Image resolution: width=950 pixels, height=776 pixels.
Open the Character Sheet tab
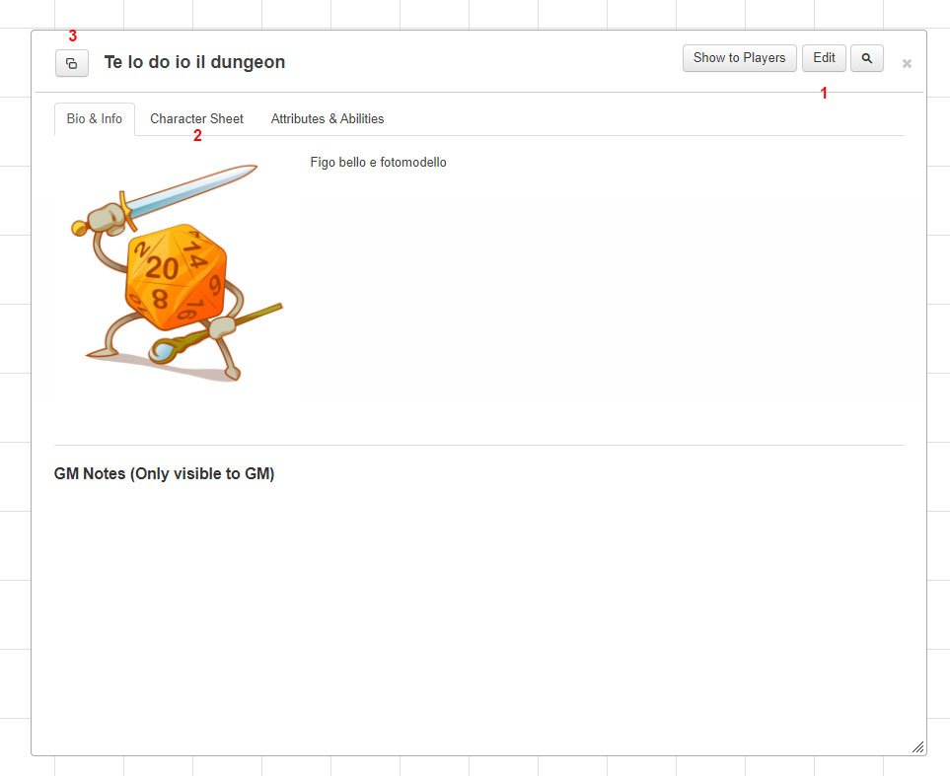click(x=197, y=118)
